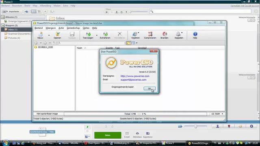
Task: Open the Picasa Bestand menu
Action: (5, 6)
